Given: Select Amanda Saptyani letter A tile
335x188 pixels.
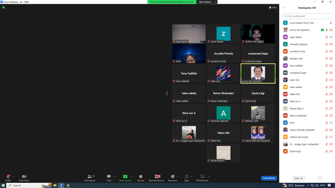Looking at the screenshot, I should (224, 113).
